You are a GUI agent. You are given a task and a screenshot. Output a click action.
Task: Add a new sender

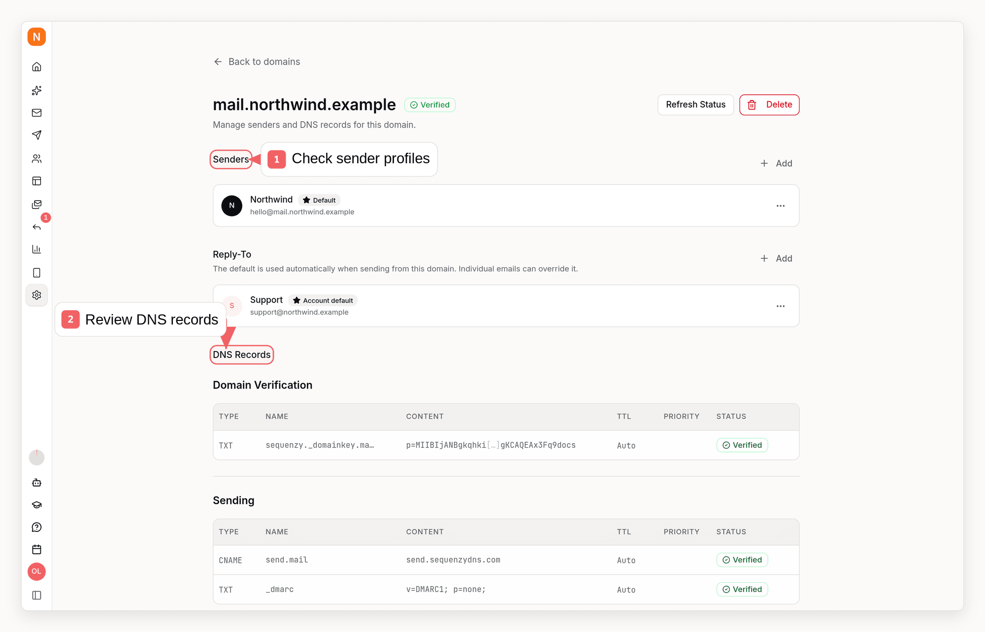[x=776, y=163]
